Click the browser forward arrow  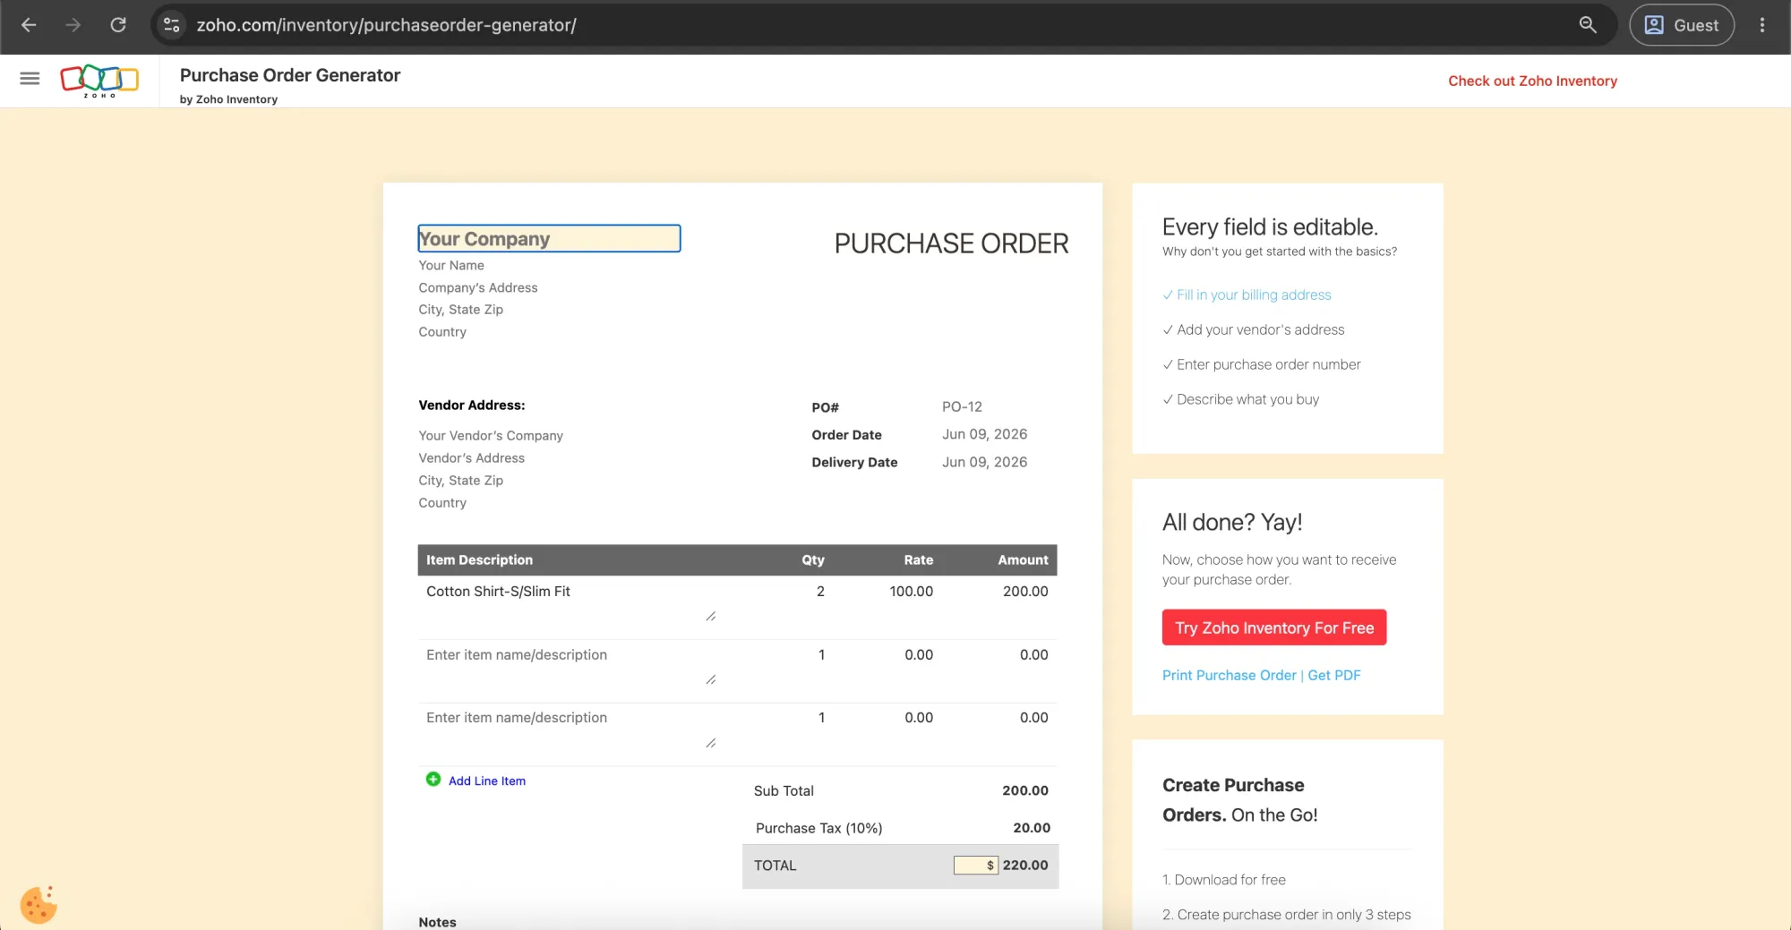tap(73, 25)
